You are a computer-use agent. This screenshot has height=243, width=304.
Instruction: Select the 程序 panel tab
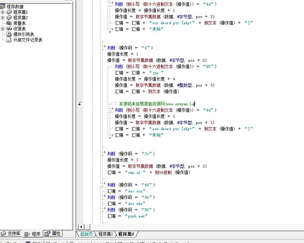(33, 234)
